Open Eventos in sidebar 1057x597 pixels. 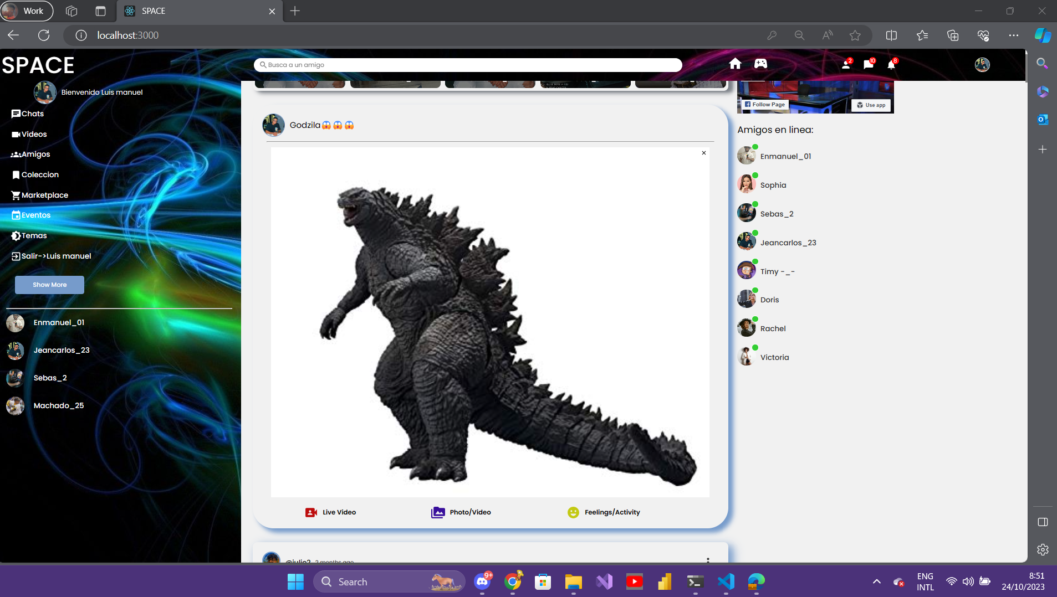click(32, 215)
